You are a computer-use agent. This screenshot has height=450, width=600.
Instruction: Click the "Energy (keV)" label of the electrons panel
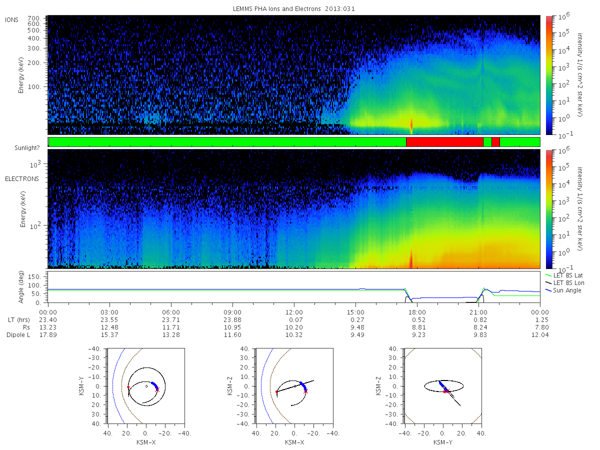[x=23, y=209]
